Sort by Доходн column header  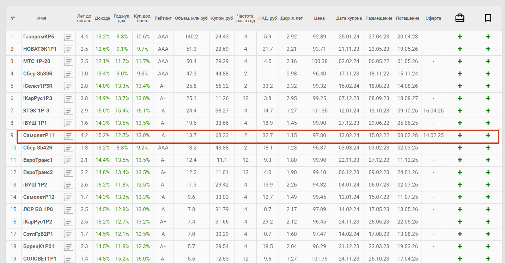pos(103,18)
